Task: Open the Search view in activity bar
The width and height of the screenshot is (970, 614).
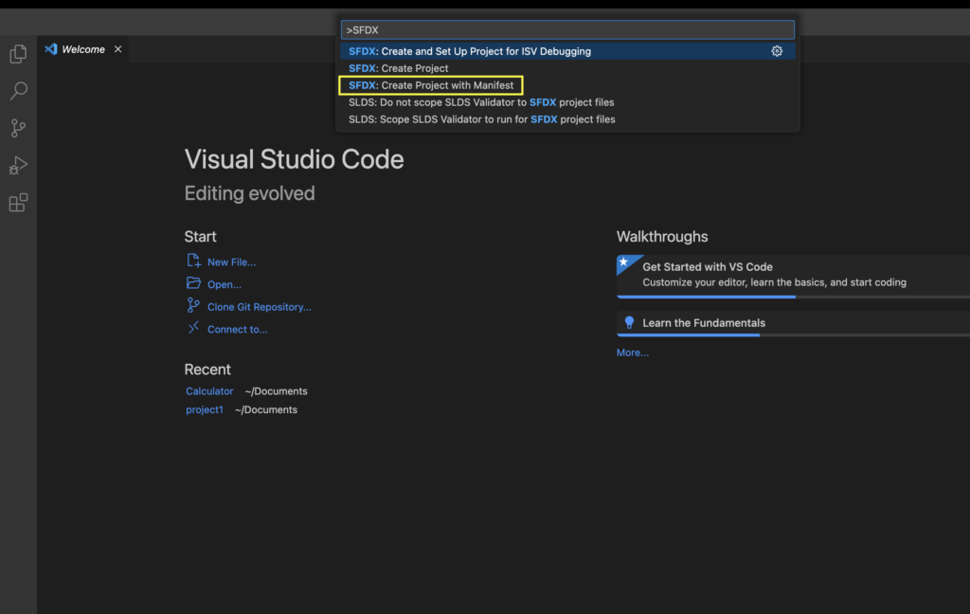Action: (19, 92)
